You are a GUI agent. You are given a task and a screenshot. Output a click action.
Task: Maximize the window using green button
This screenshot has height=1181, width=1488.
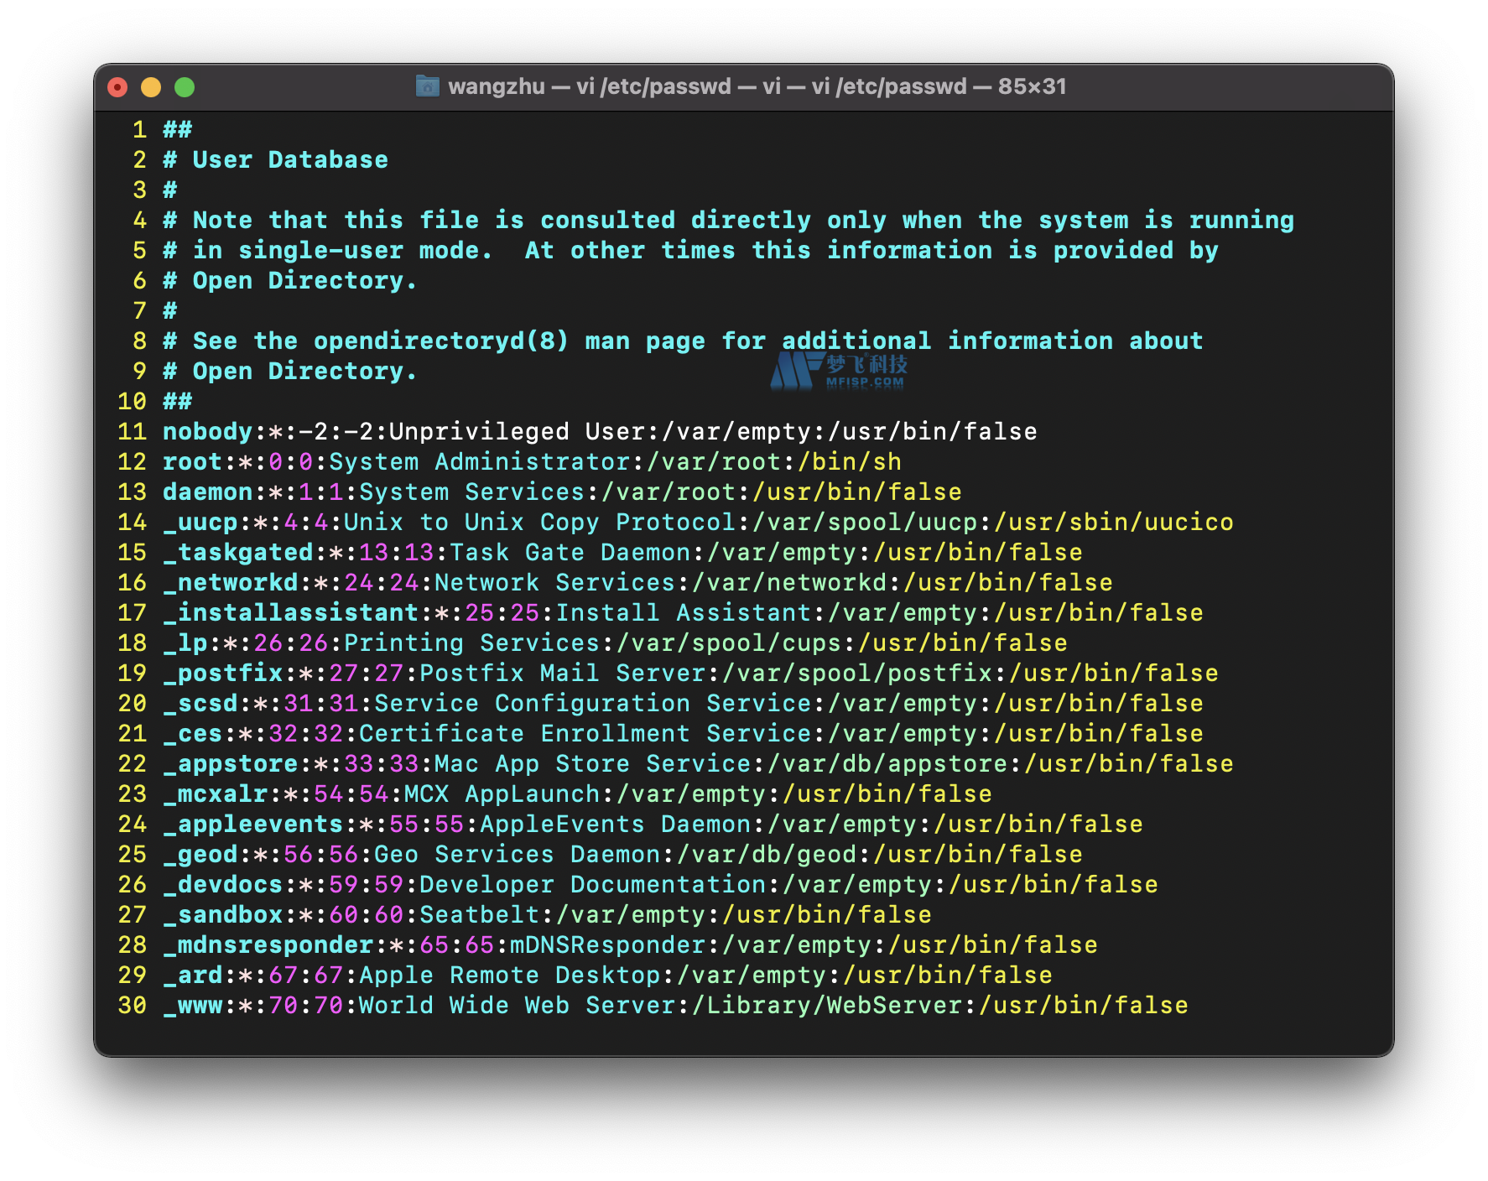(x=185, y=87)
